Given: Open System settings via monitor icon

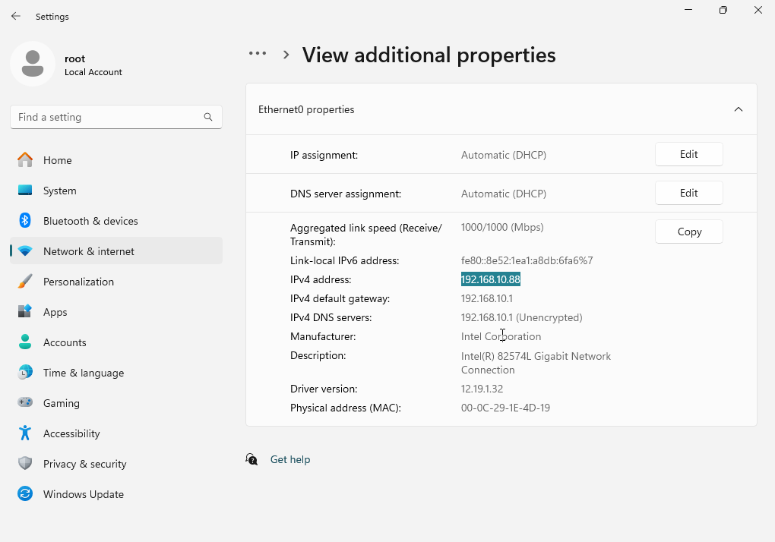Looking at the screenshot, I should coord(25,191).
